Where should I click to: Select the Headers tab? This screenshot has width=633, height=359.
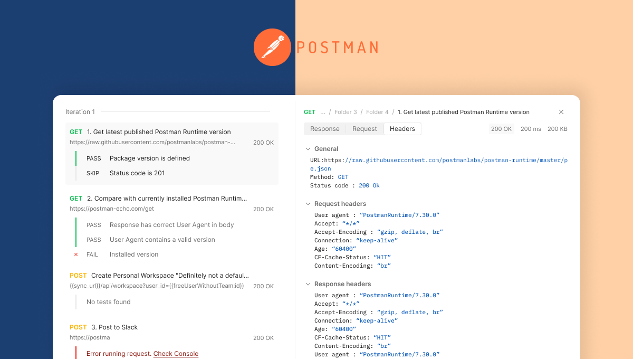[402, 129]
